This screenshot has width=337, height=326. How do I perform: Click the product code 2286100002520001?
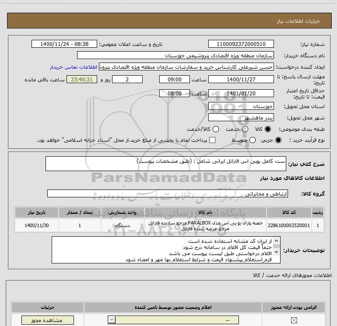tap(289, 225)
